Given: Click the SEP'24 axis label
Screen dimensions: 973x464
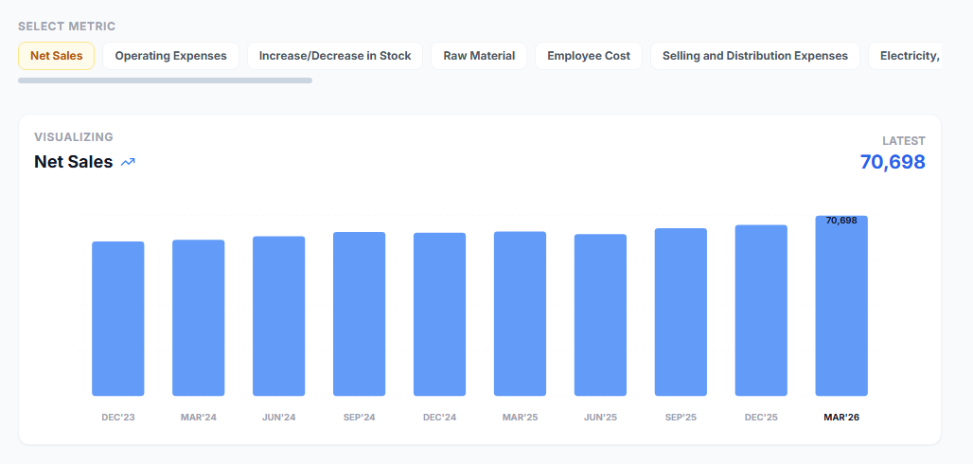Looking at the screenshot, I should (360, 418).
